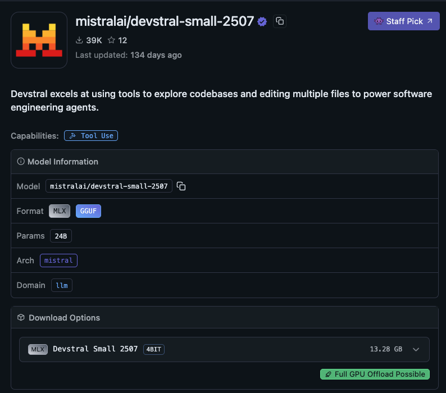Image resolution: width=446 pixels, height=393 pixels.
Task: Click the Mistral pixel logo thumbnail
Action: [x=39, y=40]
